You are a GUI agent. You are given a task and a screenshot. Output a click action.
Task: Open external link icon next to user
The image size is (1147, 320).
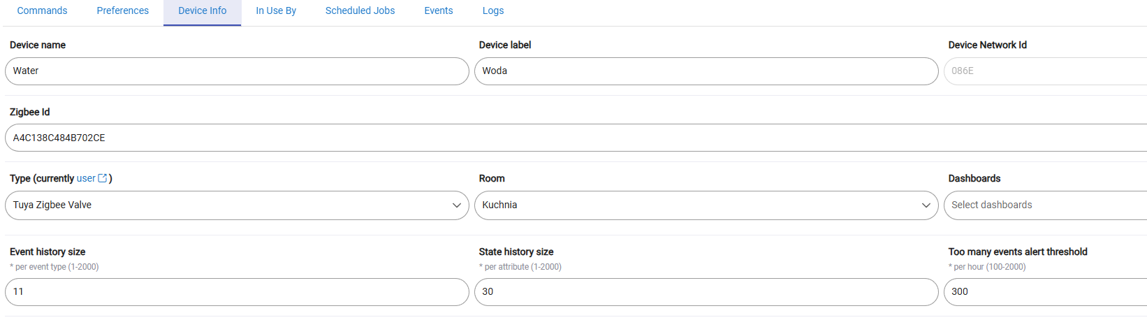point(103,178)
